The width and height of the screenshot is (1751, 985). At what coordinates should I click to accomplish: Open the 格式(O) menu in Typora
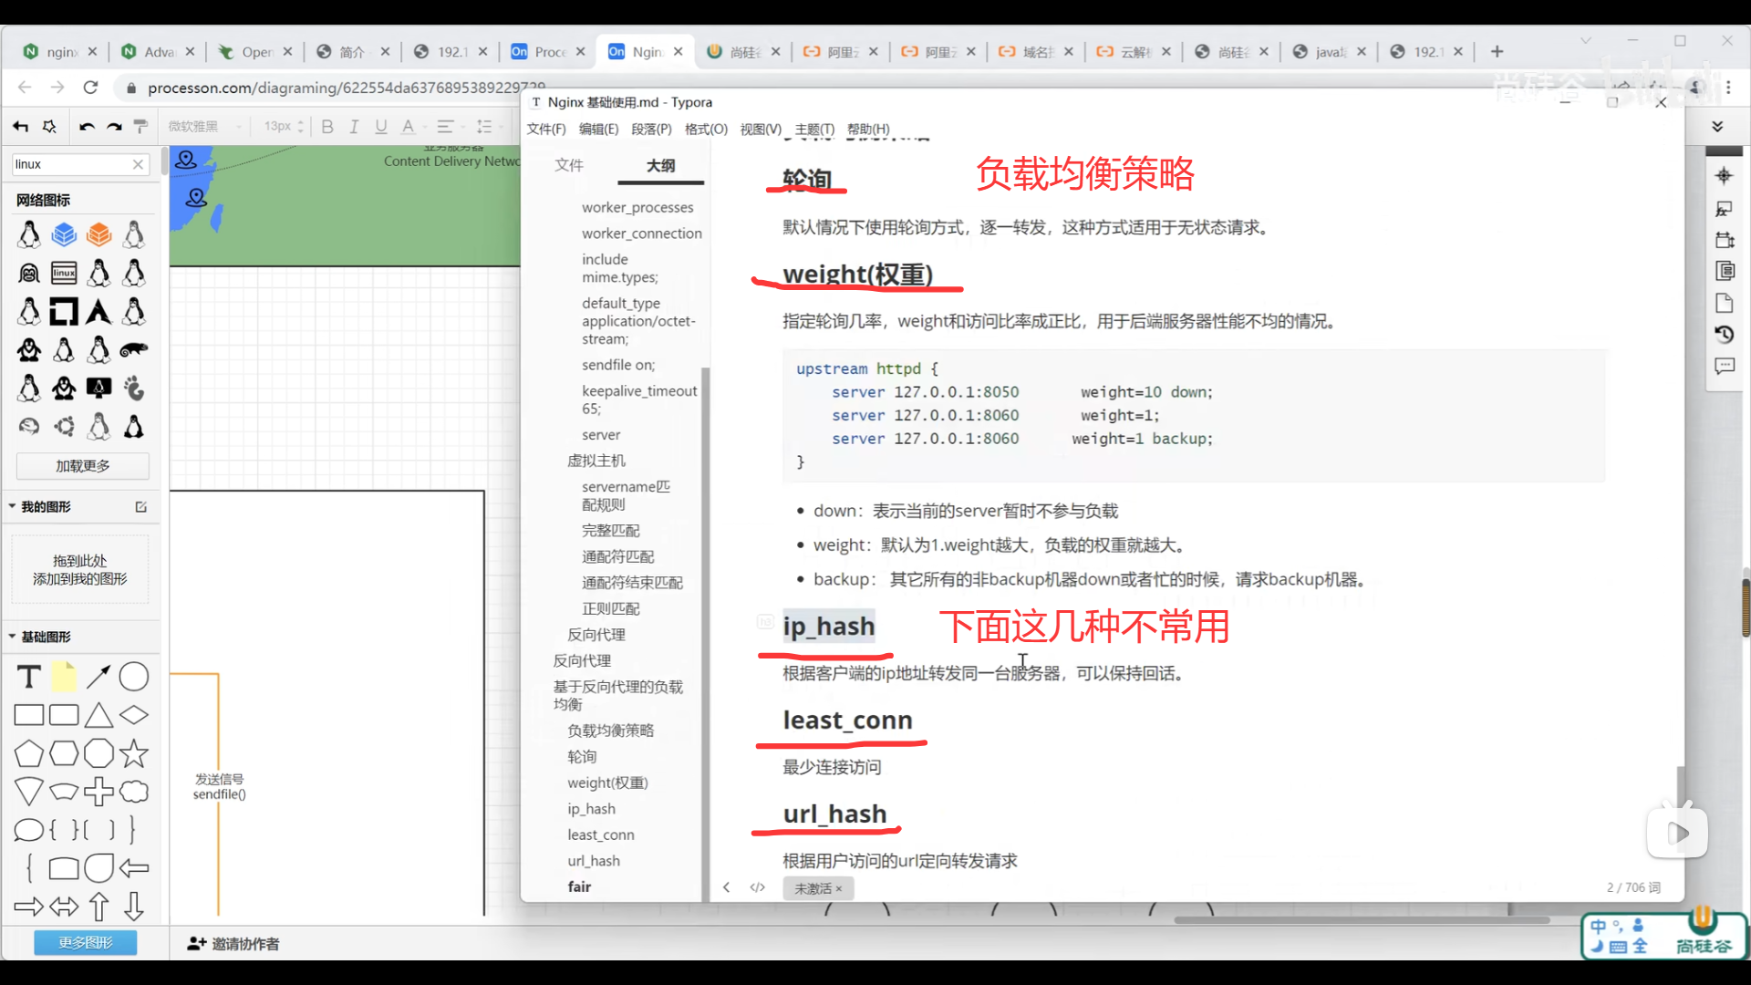(706, 130)
